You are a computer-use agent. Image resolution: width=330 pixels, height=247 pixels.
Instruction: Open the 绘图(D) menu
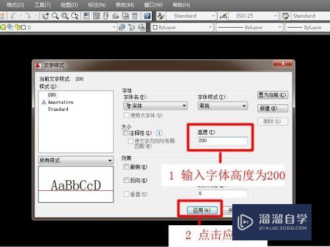tap(69, 5)
